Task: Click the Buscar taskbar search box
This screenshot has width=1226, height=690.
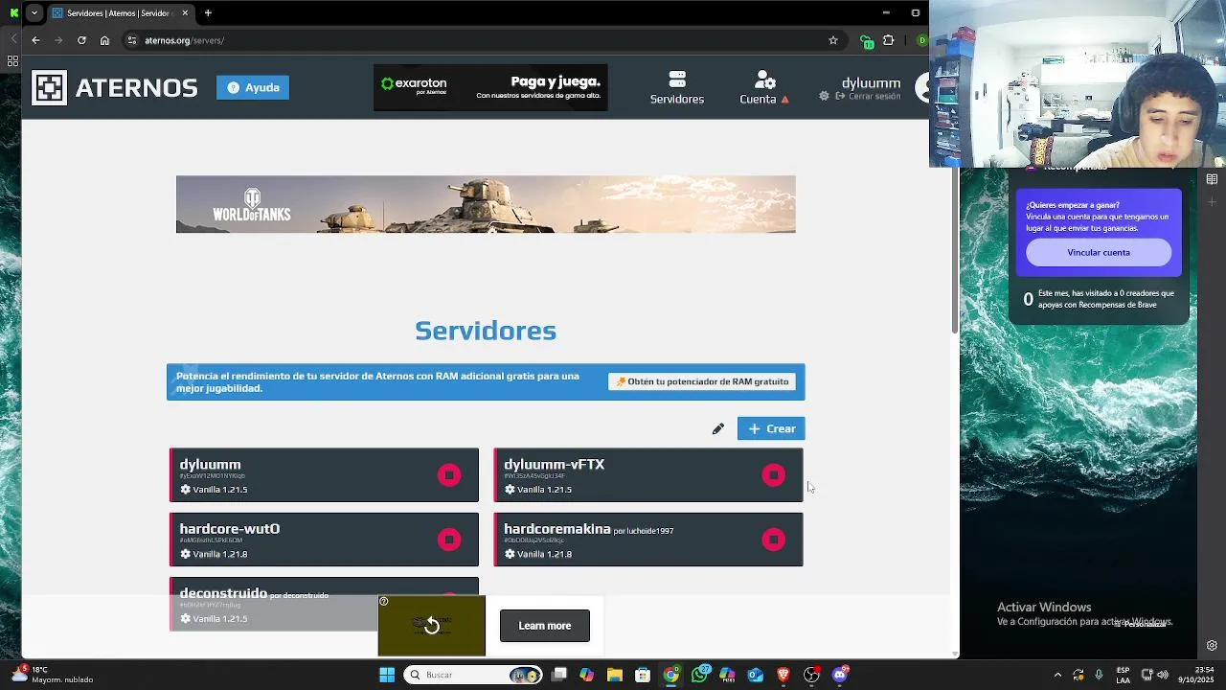Action: click(x=473, y=675)
